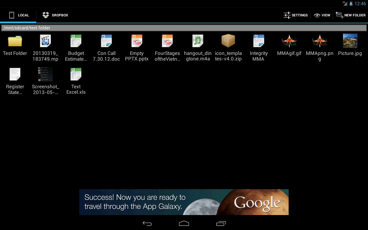Open the View options
Screen dimensions: 368x230
(x=322, y=15)
